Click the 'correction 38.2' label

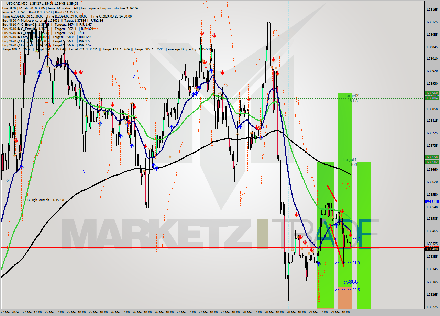(x=348, y=238)
